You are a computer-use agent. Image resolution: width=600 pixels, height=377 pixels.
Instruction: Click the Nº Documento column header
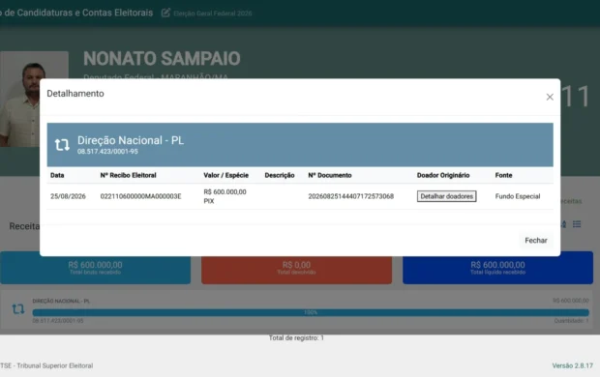tap(330, 175)
